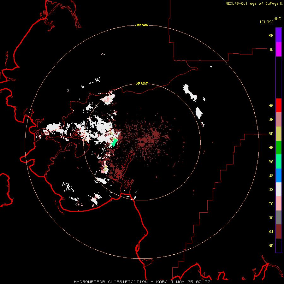
Task: Click the ND legend label
Action: pyautogui.click(x=271, y=246)
